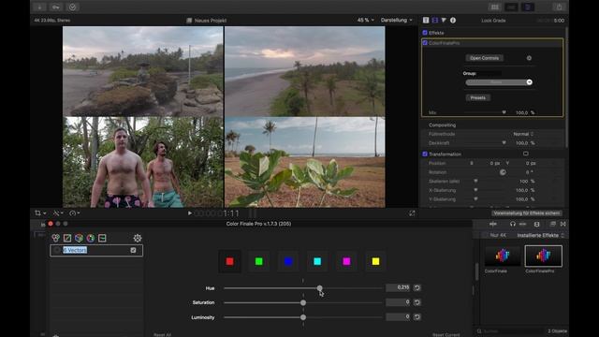This screenshot has width=599, height=337.
Task: Play the viewer clip
Action: tap(189, 213)
